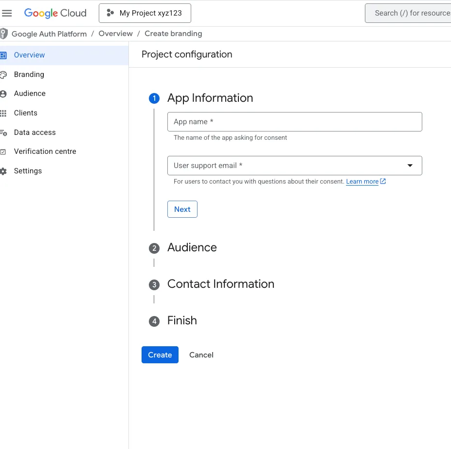Expand the Contact Information step
451x449 pixels.
(220, 284)
